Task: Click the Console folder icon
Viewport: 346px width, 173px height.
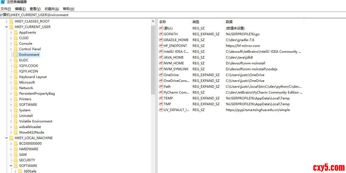Action: point(16,44)
